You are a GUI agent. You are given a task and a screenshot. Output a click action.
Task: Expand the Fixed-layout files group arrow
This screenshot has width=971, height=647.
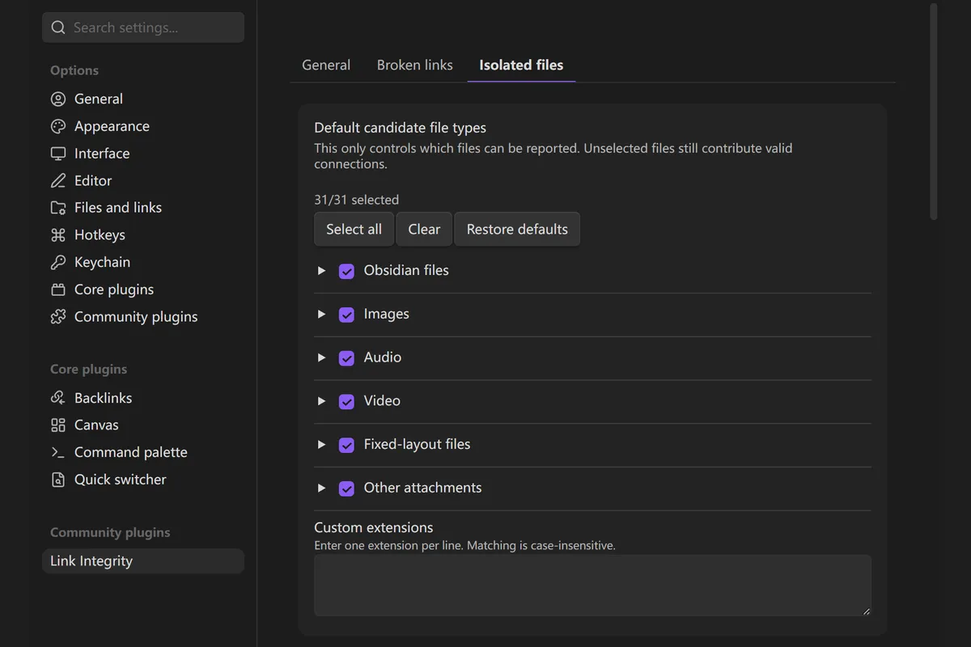coord(321,445)
